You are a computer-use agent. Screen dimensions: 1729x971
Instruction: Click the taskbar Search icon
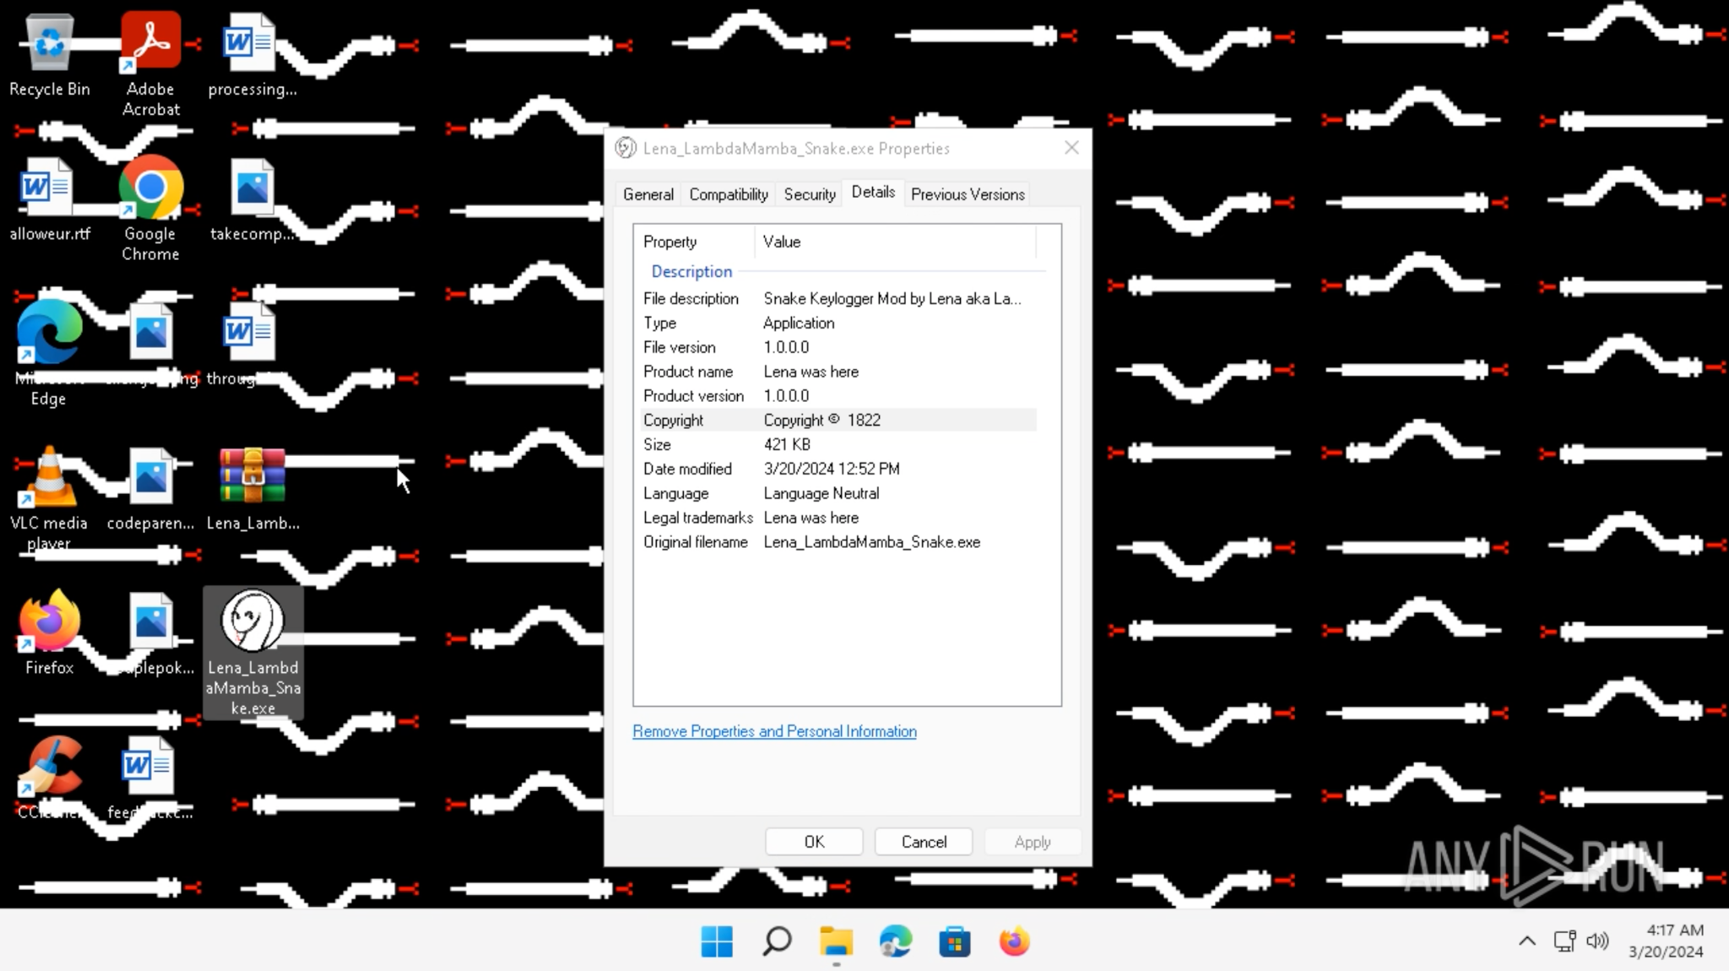(777, 941)
